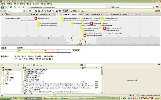Add a new note in Zotero
161x100 pixels.
click(x=37, y=65)
